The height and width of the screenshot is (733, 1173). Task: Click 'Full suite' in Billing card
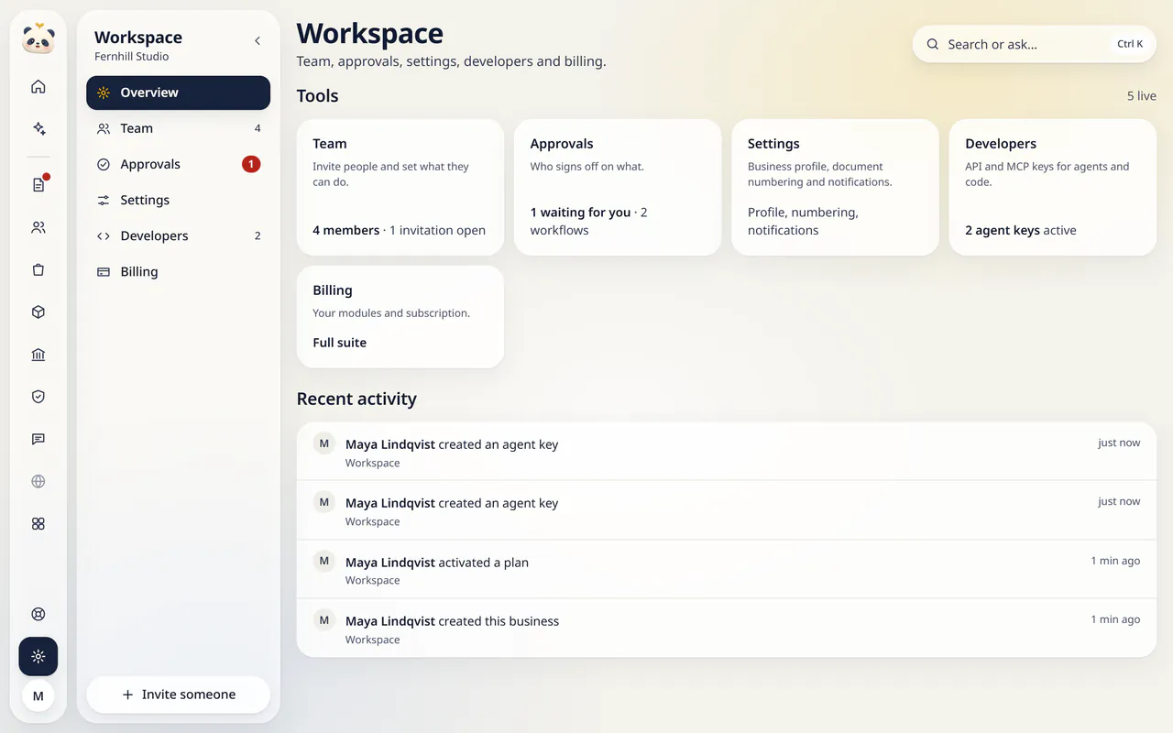tap(340, 343)
